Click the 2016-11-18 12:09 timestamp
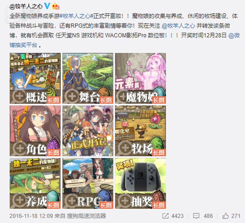The height and width of the screenshot is (223, 245). (31, 216)
